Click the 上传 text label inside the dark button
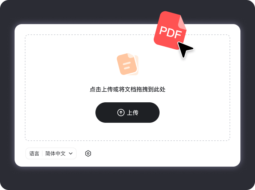 [133, 113]
